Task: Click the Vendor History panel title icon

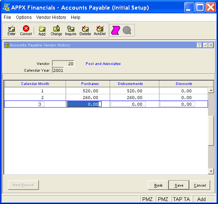Action: pos(7,45)
